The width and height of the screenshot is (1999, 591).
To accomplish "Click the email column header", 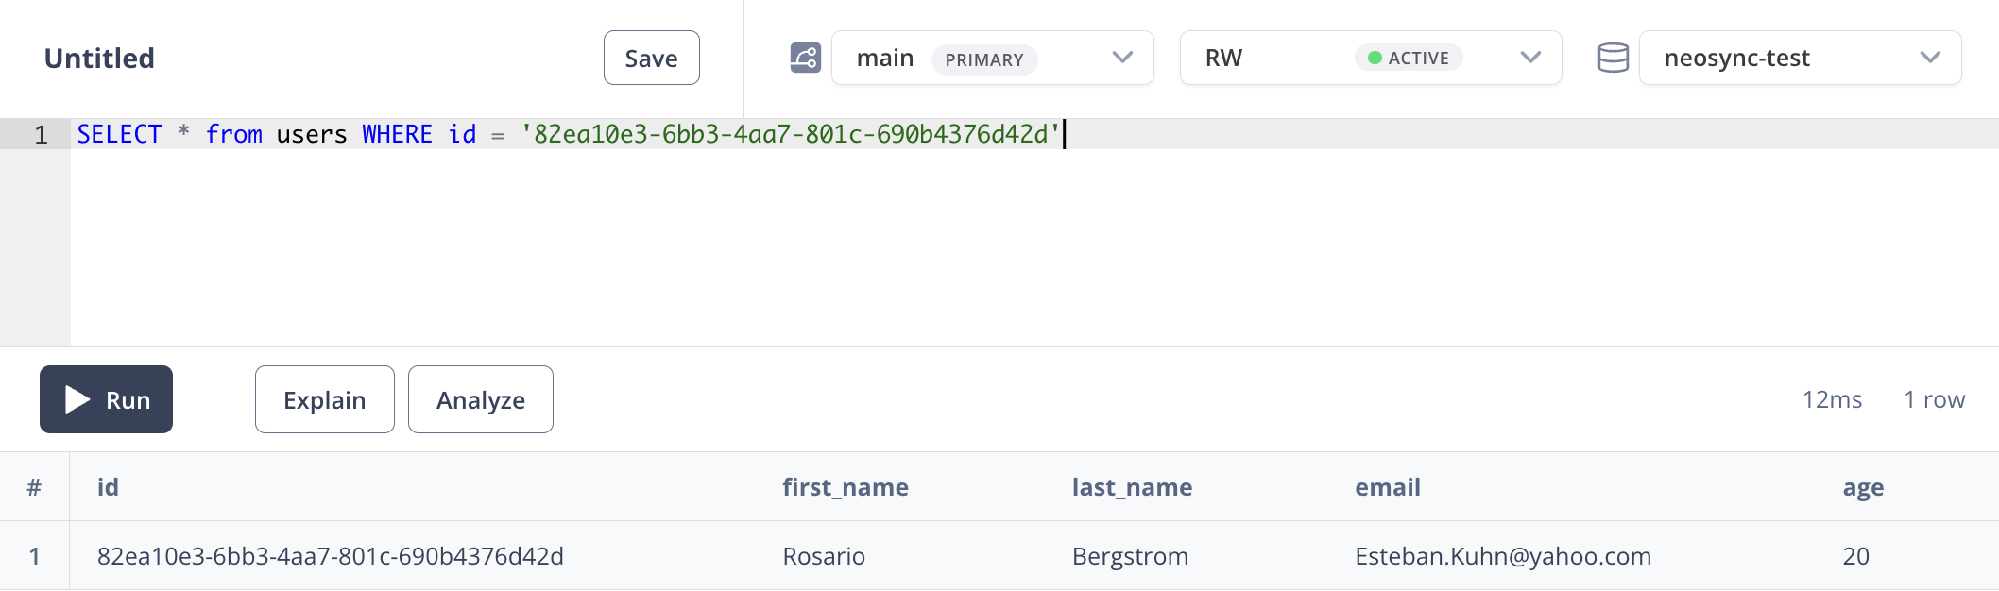I will pyautogui.click(x=1388, y=487).
